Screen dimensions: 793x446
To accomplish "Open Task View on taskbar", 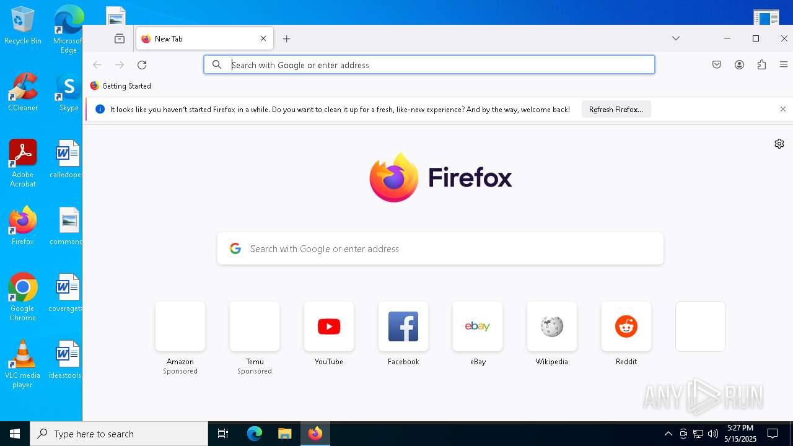I will coord(223,434).
